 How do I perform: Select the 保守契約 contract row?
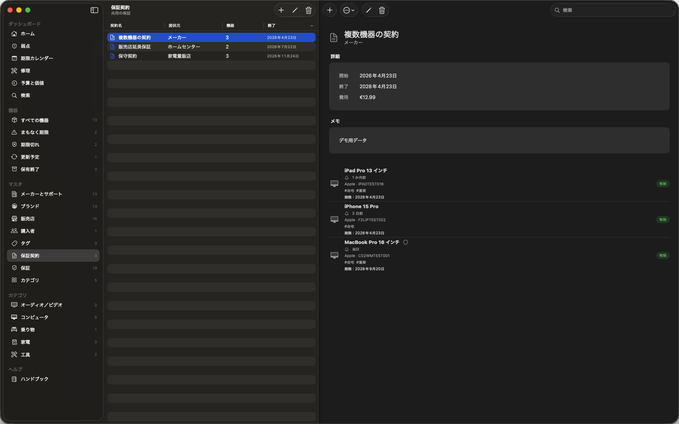(211, 56)
